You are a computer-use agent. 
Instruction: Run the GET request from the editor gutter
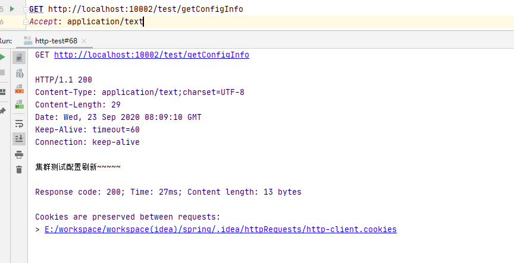pos(12,9)
